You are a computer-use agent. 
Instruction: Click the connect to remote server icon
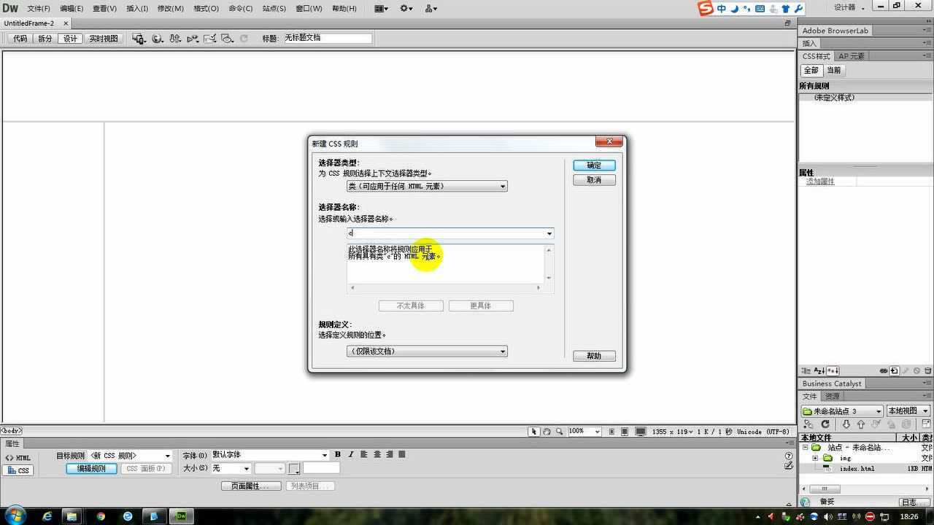tap(808, 424)
